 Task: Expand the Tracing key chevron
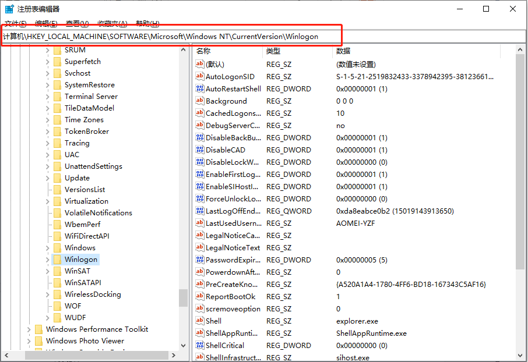tap(48, 143)
